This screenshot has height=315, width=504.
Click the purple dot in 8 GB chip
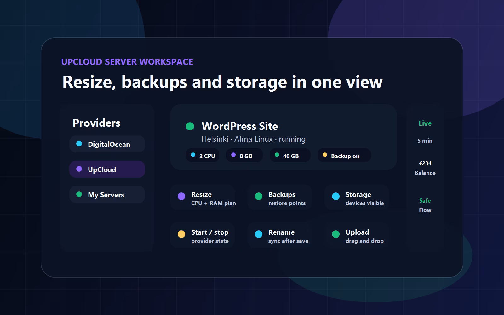(233, 155)
